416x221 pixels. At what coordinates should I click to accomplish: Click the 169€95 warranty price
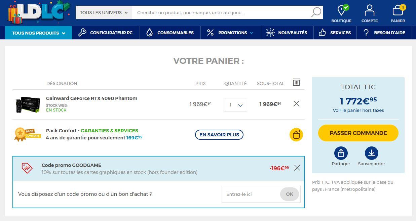click(134, 137)
